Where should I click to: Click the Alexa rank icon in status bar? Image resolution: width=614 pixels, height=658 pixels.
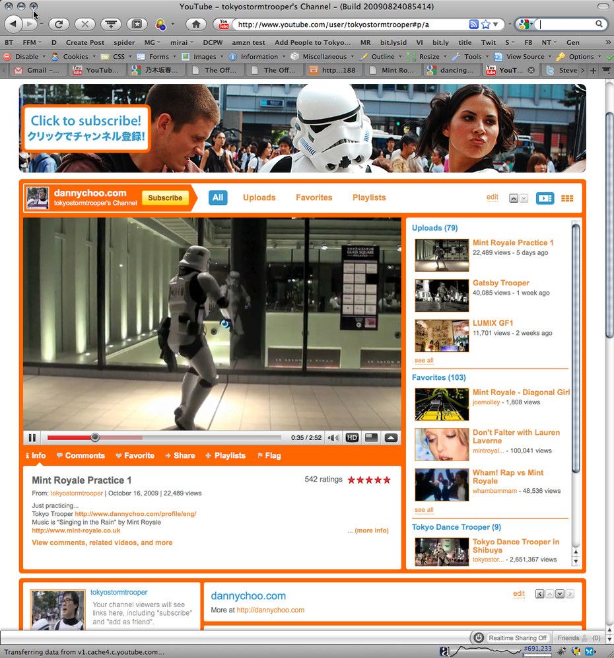[444, 651]
